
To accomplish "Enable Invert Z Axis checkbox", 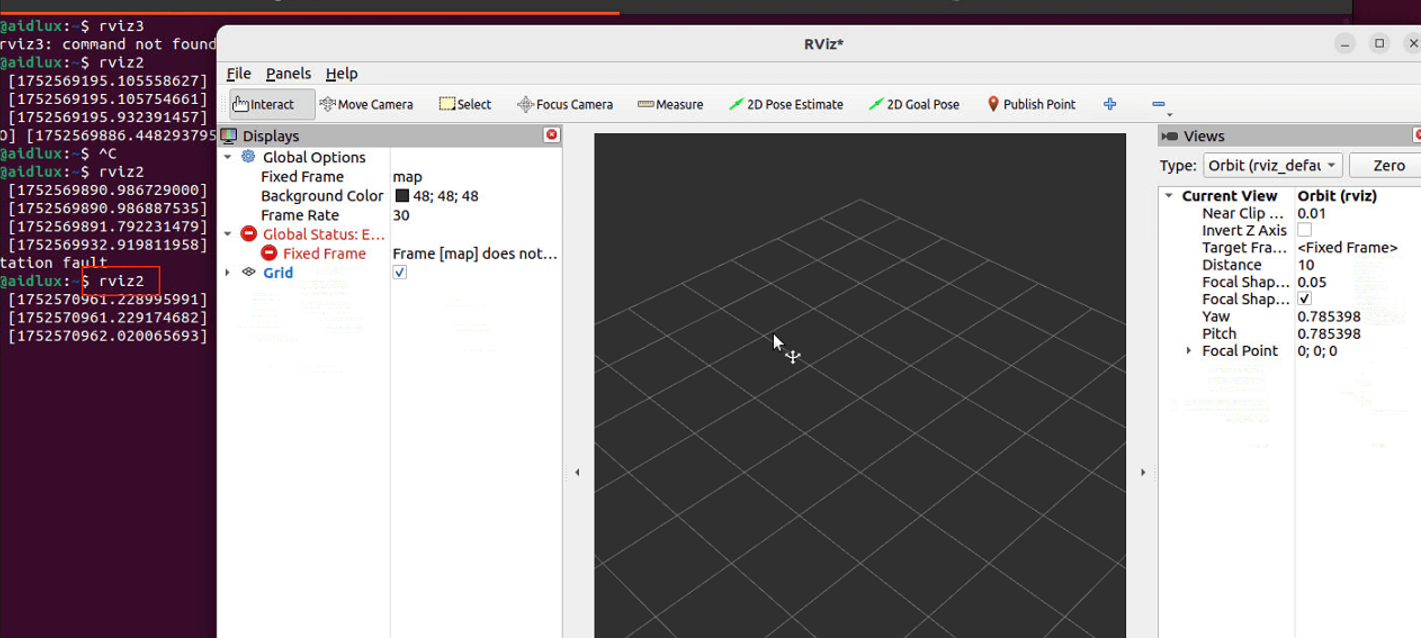I will pyautogui.click(x=1304, y=230).
